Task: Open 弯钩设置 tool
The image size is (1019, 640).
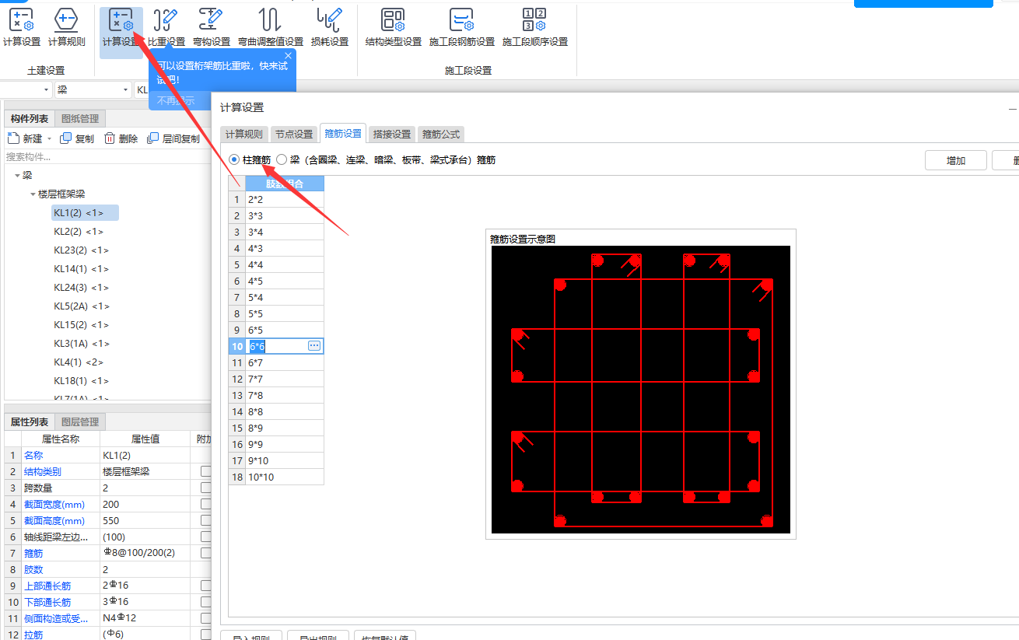Action: click(x=212, y=27)
